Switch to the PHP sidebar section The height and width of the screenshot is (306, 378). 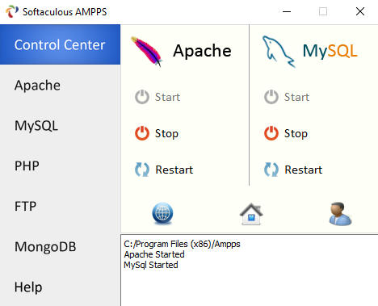60,166
